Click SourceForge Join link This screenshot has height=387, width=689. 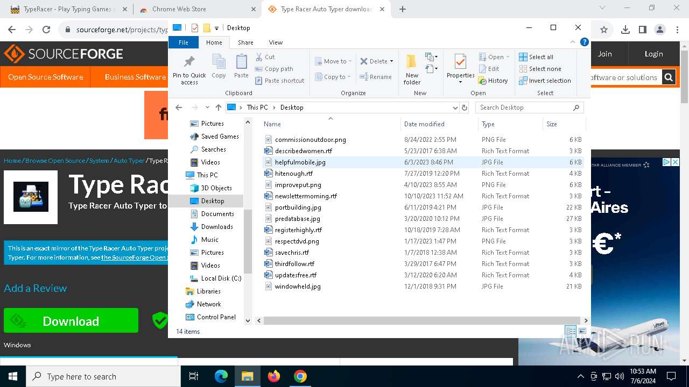pyautogui.click(x=604, y=54)
